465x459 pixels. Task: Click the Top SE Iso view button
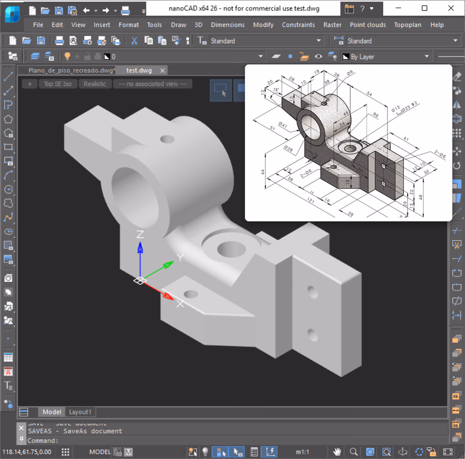[58, 84]
